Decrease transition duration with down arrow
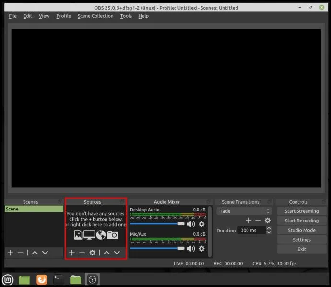The image size is (331, 287). [x=269, y=232]
